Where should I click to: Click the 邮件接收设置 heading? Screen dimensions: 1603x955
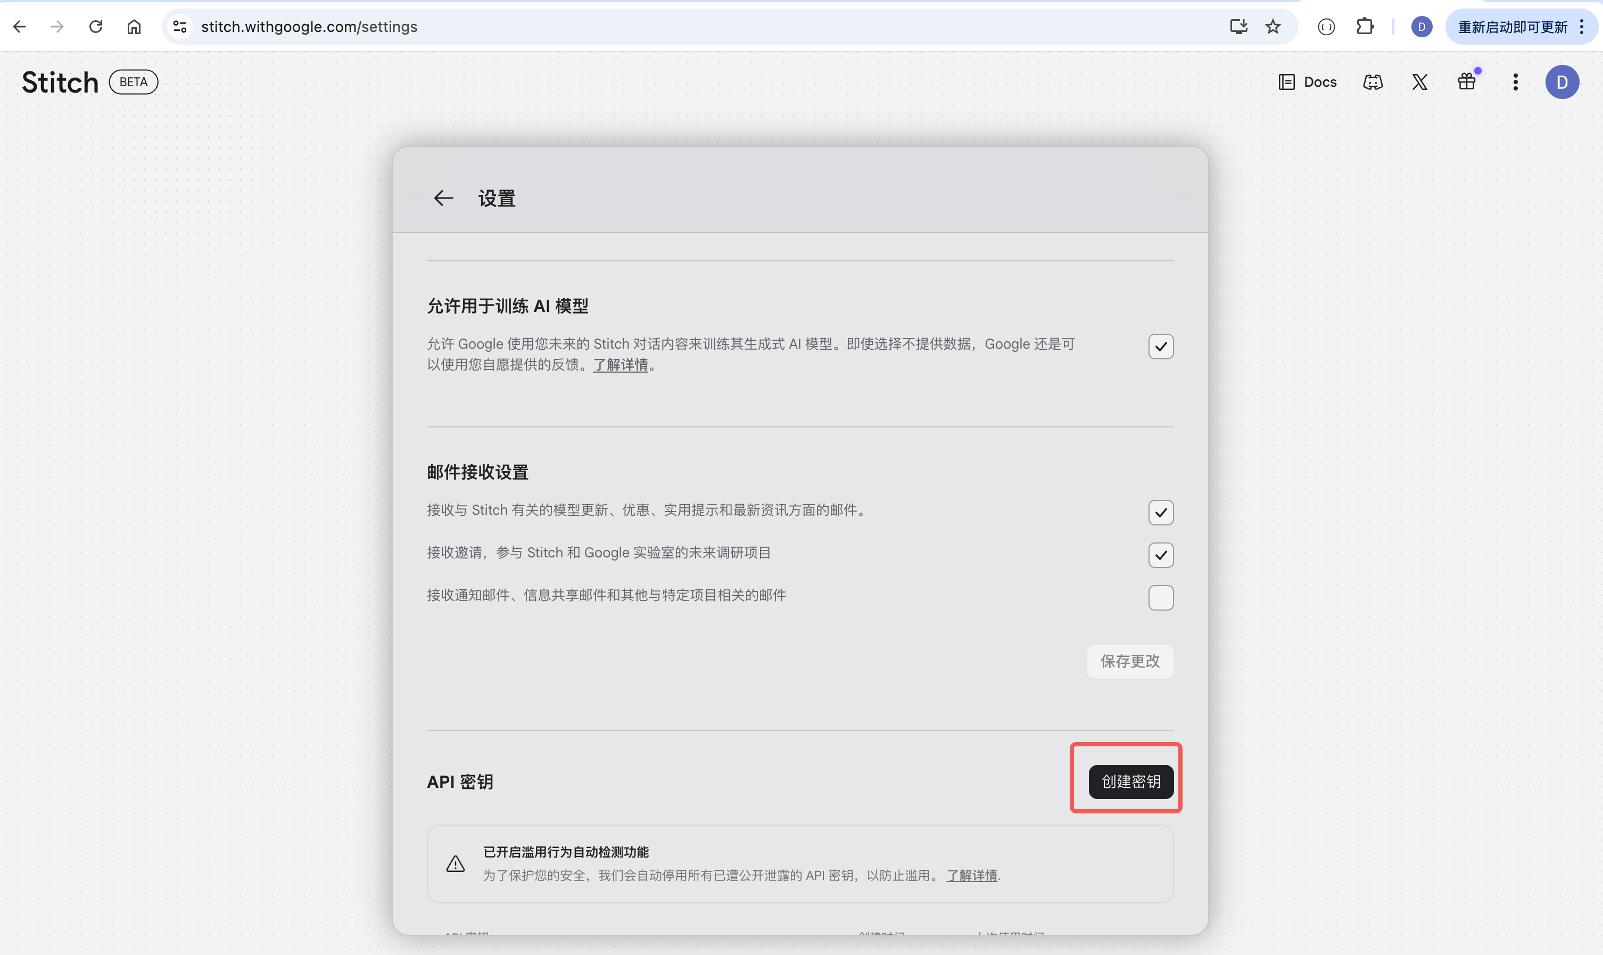point(477,472)
